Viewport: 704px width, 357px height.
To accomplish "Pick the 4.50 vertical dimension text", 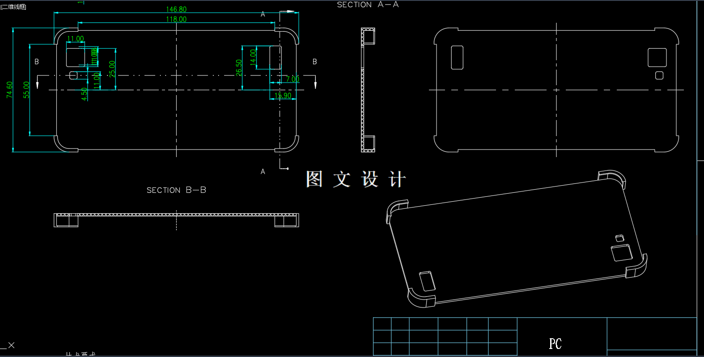I will pos(84,94).
